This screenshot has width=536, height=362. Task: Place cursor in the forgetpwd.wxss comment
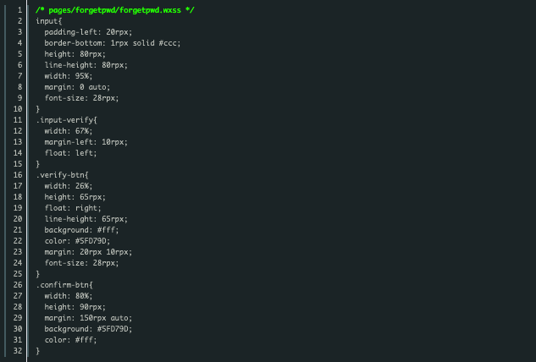[115, 10]
